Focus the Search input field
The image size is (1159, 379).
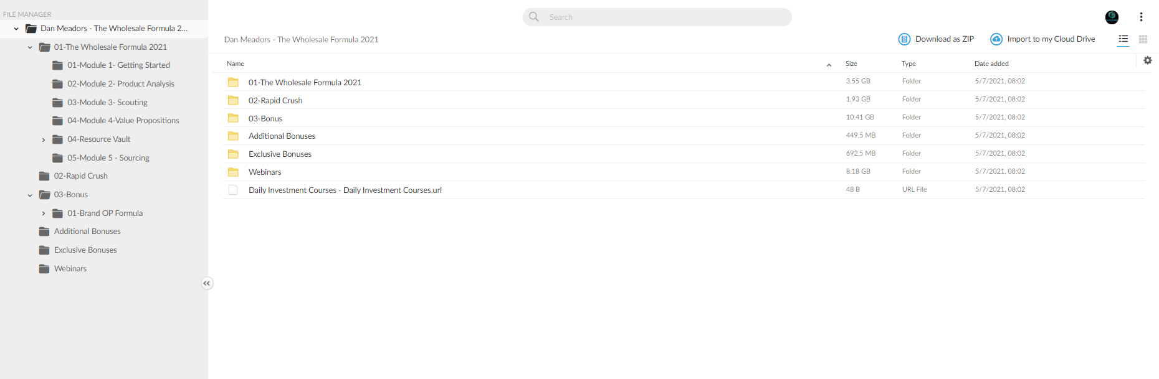657,17
